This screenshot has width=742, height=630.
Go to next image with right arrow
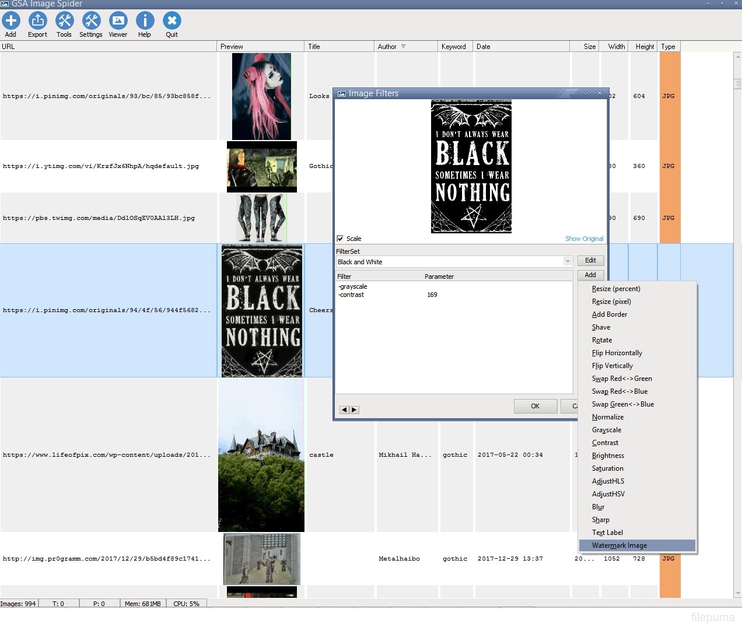coord(354,410)
